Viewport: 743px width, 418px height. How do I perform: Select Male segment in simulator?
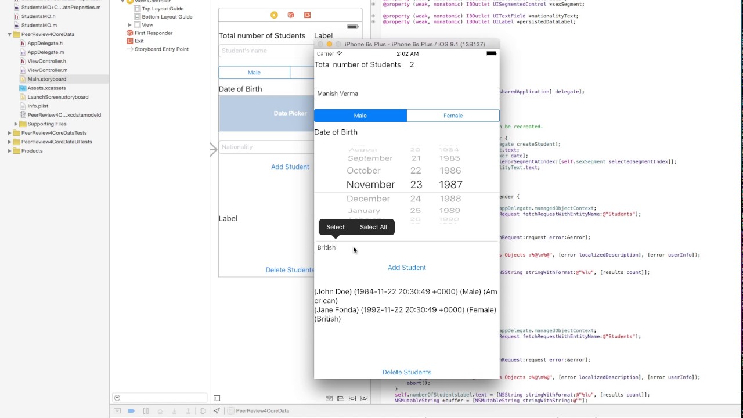pos(360,116)
